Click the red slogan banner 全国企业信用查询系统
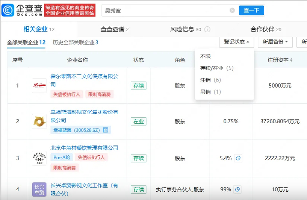307x200 pixels. (70, 10)
